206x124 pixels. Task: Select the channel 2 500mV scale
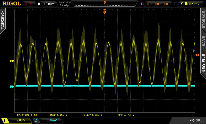tap(51, 120)
